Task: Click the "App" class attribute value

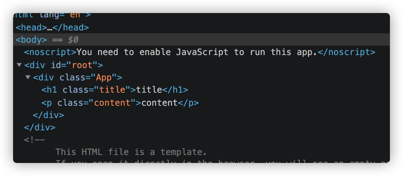Action: pos(103,77)
